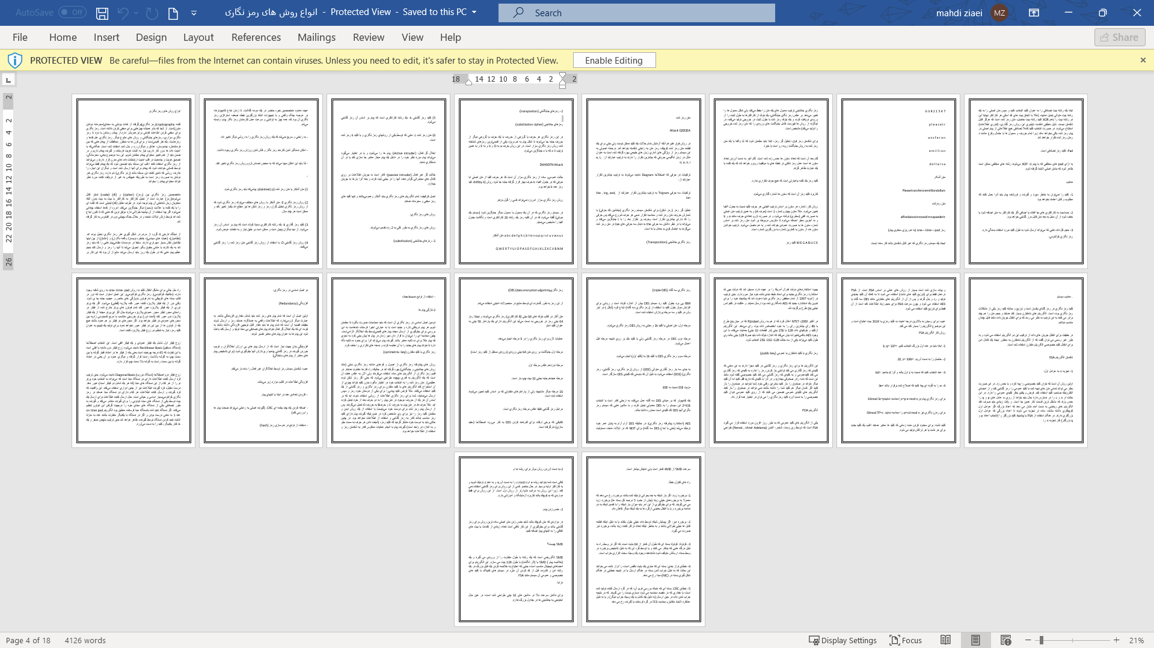Click the first-line indent marker on ruler
The image size is (1154, 648).
point(562,76)
